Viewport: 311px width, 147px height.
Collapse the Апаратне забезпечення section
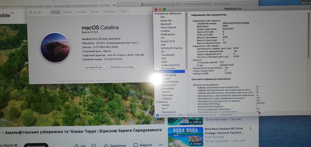click(156, 14)
